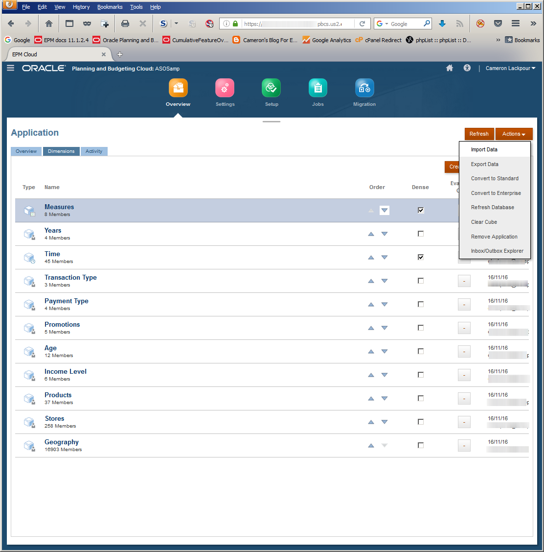544x552 pixels.
Task: Move Years dimension up in order
Action: pyautogui.click(x=371, y=234)
